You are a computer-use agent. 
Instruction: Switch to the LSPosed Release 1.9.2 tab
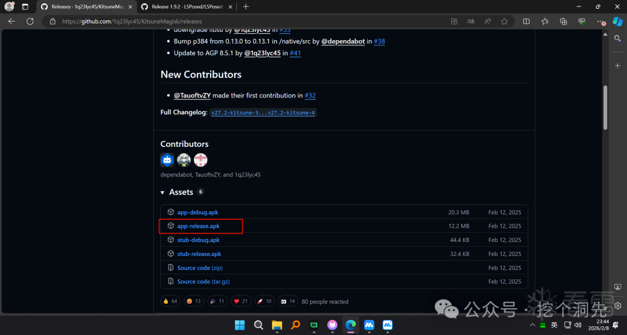(186, 7)
